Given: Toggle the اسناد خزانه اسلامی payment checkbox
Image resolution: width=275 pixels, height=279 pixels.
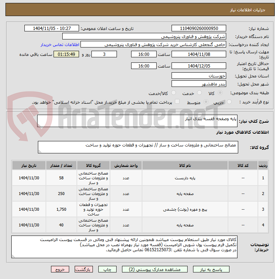Looking at the screenshot, I should click(177, 102).
